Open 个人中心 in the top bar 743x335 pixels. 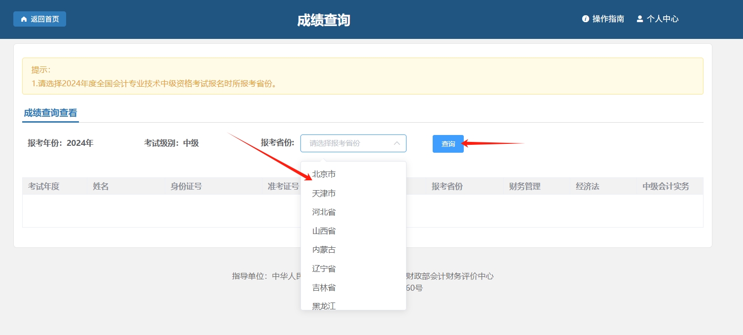click(663, 19)
